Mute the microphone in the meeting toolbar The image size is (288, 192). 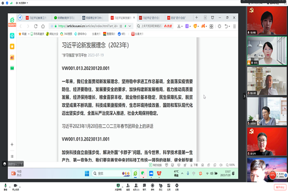[x=6, y=186]
